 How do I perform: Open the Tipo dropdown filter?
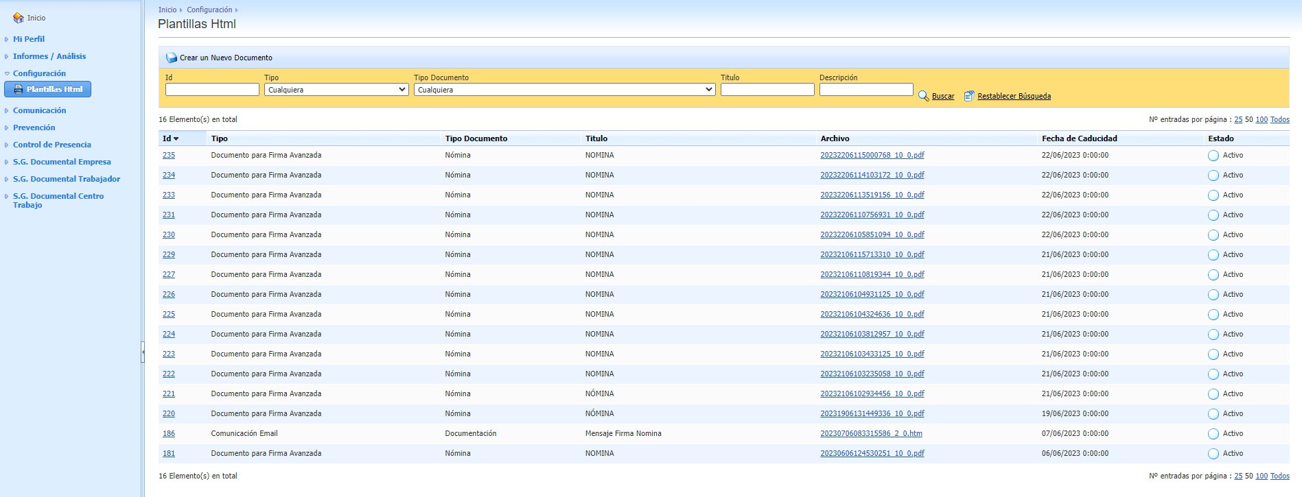coord(336,90)
